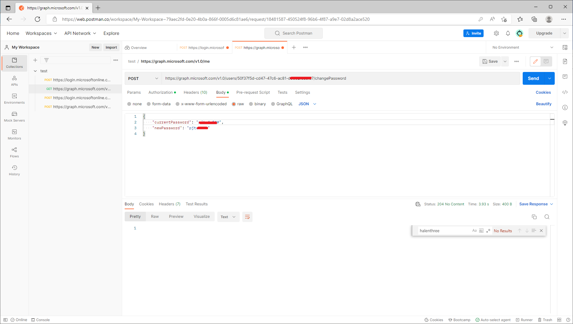Open the History sidebar panel
This screenshot has width=573, height=324.
pos(14,170)
